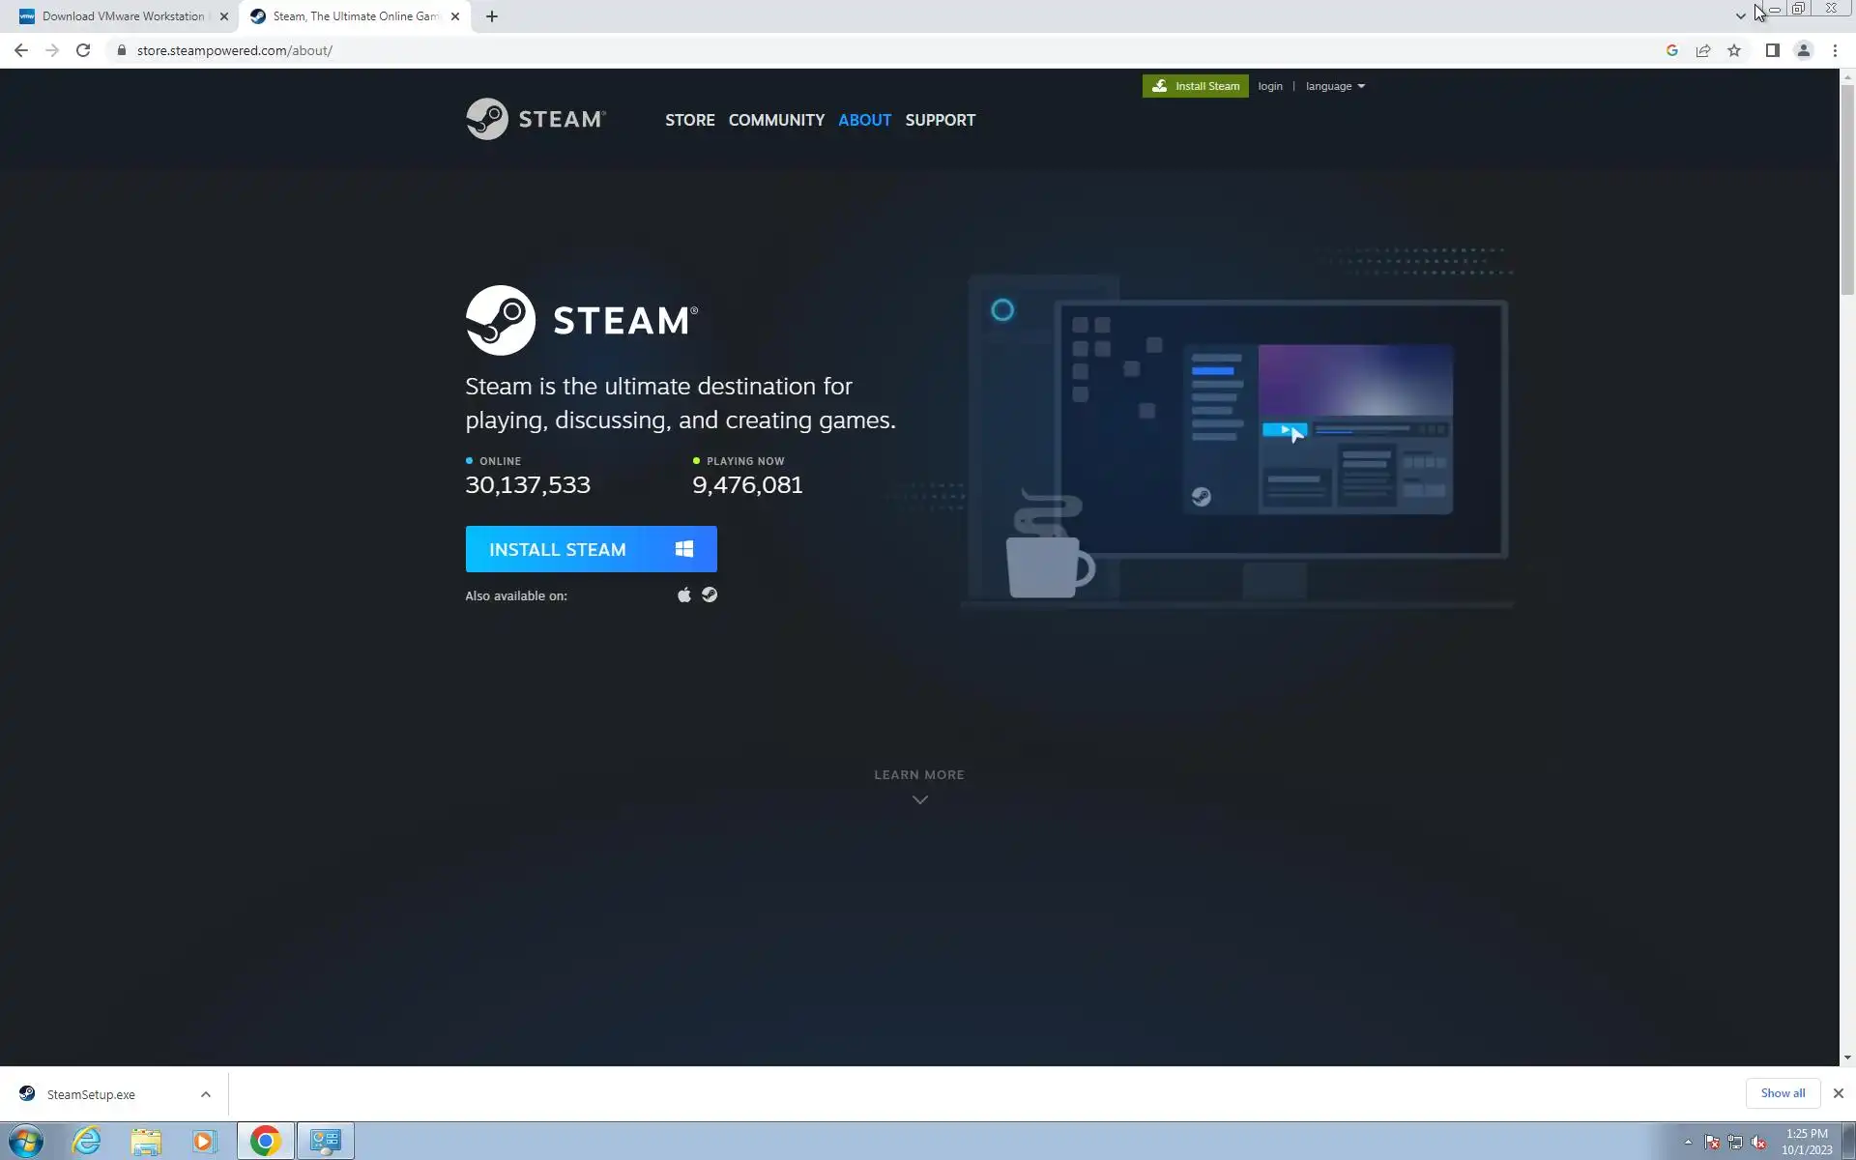The height and width of the screenshot is (1160, 1856).
Task: Switch to the Download VMware Workstation tab
Action: coord(123,16)
